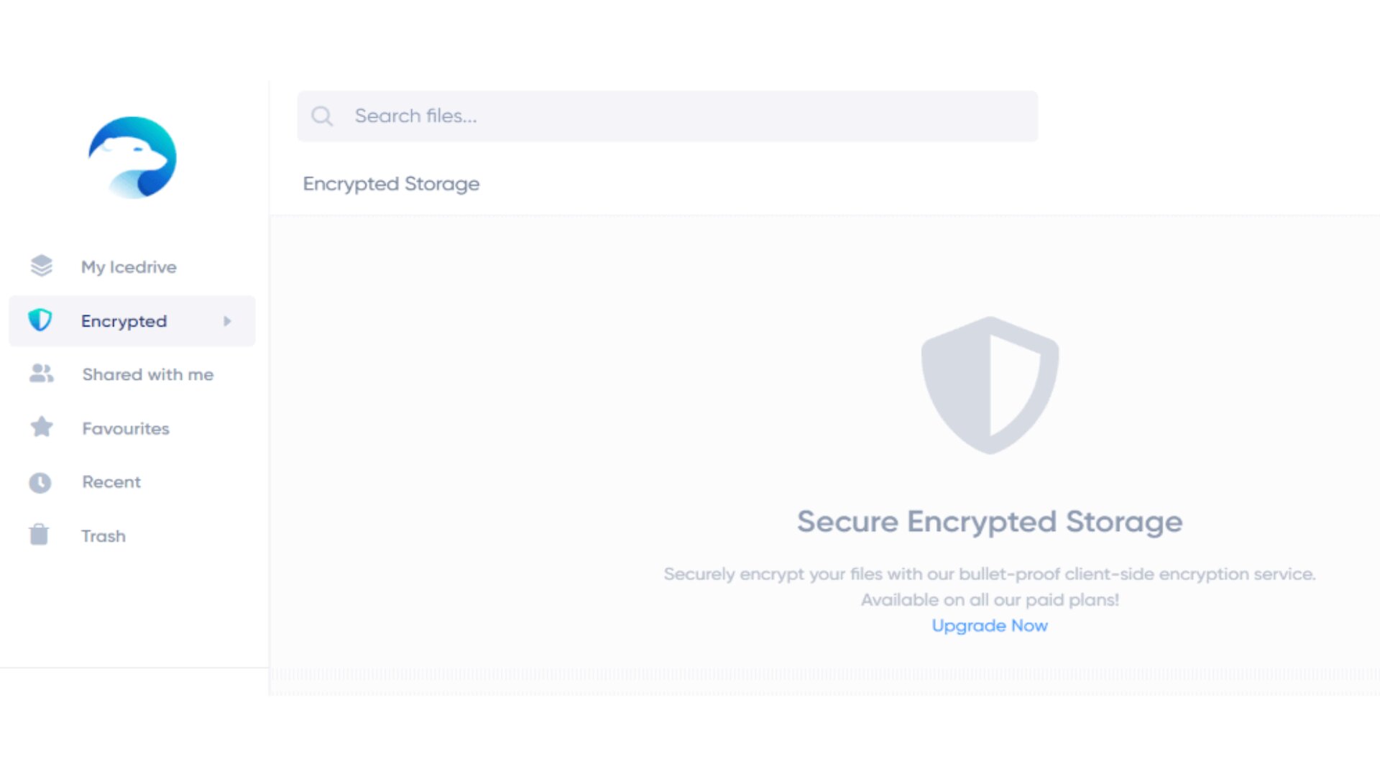The image size is (1380, 776).
Task: Click the Icedrive polar bear logo
Action: 132,157
